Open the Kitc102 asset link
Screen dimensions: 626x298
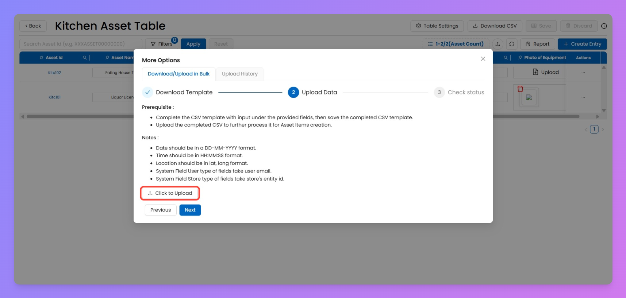[x=54, y=73]
